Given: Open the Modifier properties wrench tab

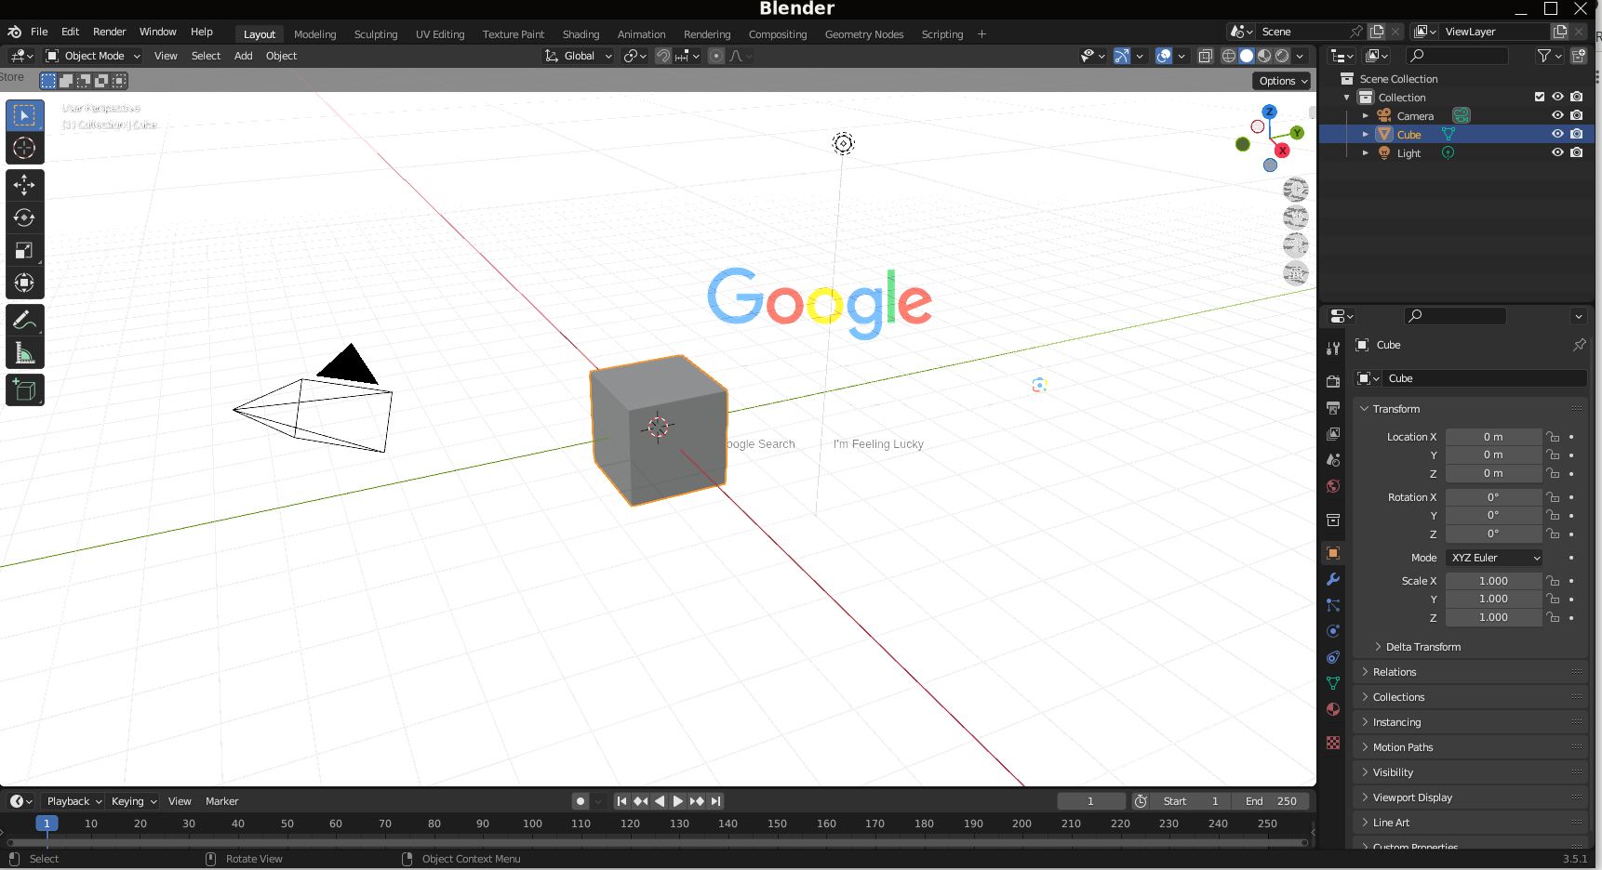Looking at the screenshot, I should coord(1333,579).
